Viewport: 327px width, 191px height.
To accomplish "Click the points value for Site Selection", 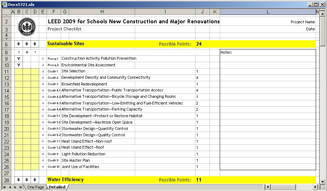I will pos(197,71).
